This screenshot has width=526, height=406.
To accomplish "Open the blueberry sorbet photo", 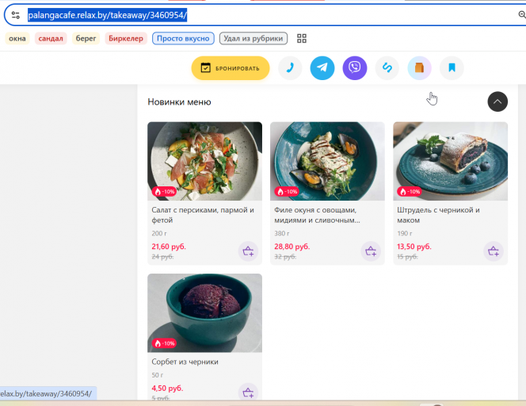I will pyautogui.click(x=204, y=313).
